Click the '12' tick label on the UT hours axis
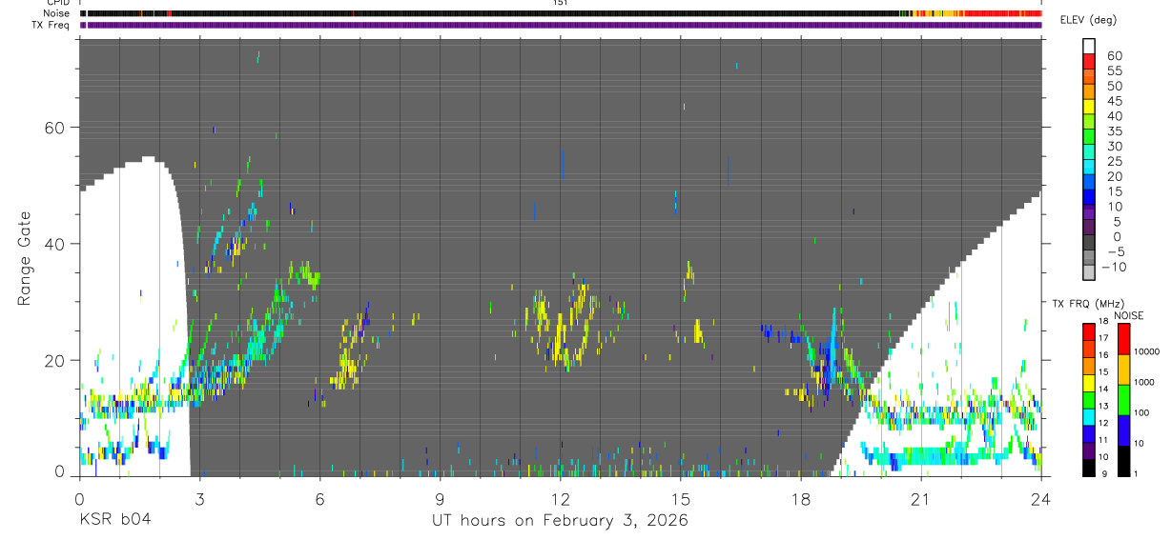The image size is (1171, 540). tap(561, 497)
